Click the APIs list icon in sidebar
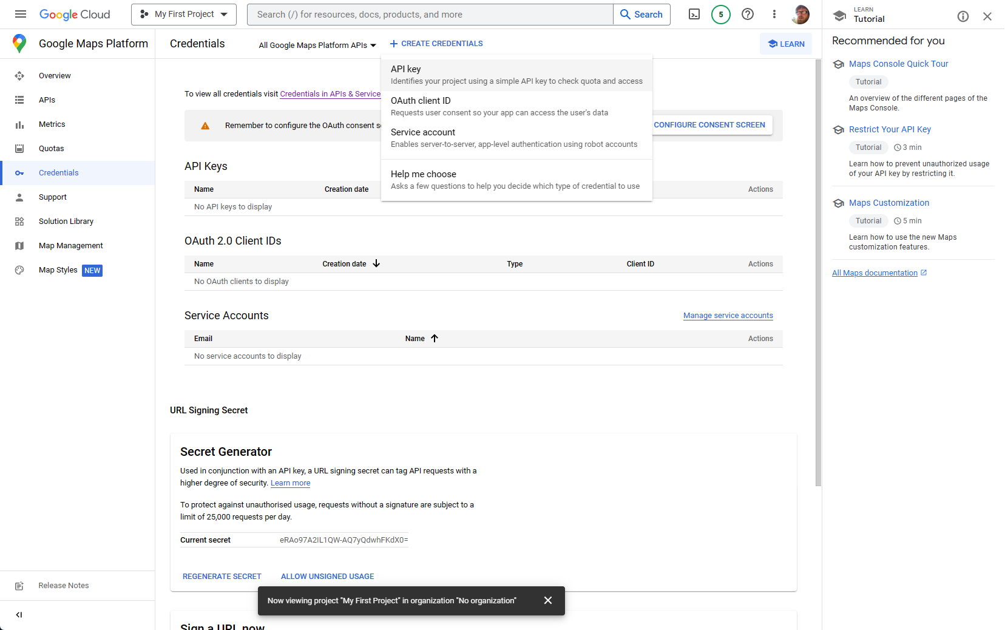Screen dimensions: 1005x630 click(x=19, y=100)
